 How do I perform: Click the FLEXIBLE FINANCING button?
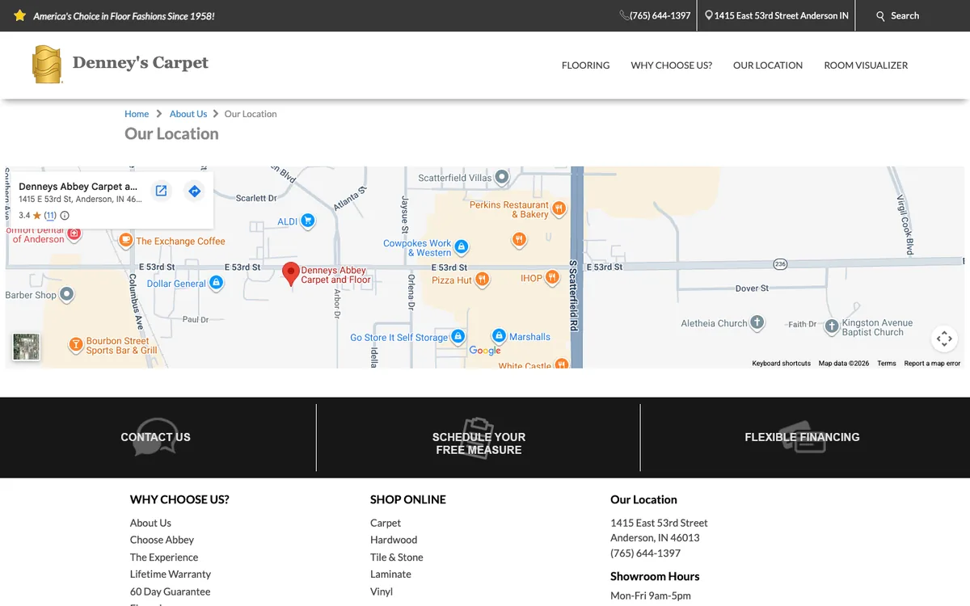802,437
